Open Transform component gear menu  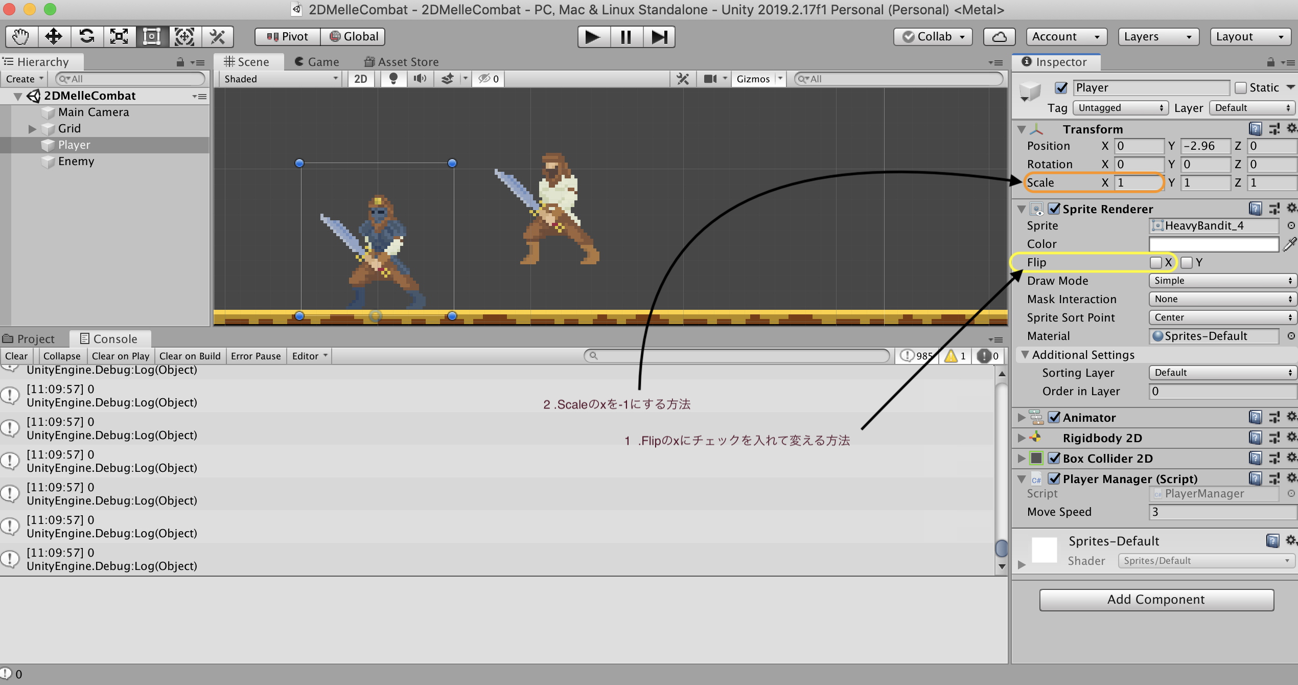[1291, 128]
